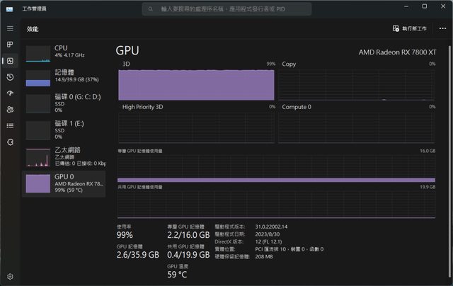Open the Startup apps page icon
The width and height of the screenshot is (453, 286).
click(10, 93)
